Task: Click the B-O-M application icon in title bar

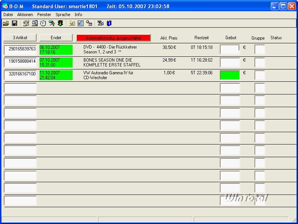Action: pyautogui.click(x=5, y=6)
